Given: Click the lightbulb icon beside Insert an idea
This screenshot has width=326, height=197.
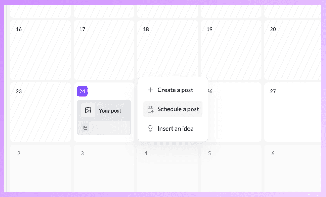Looking at the screenshot, I should pos(151,128).
